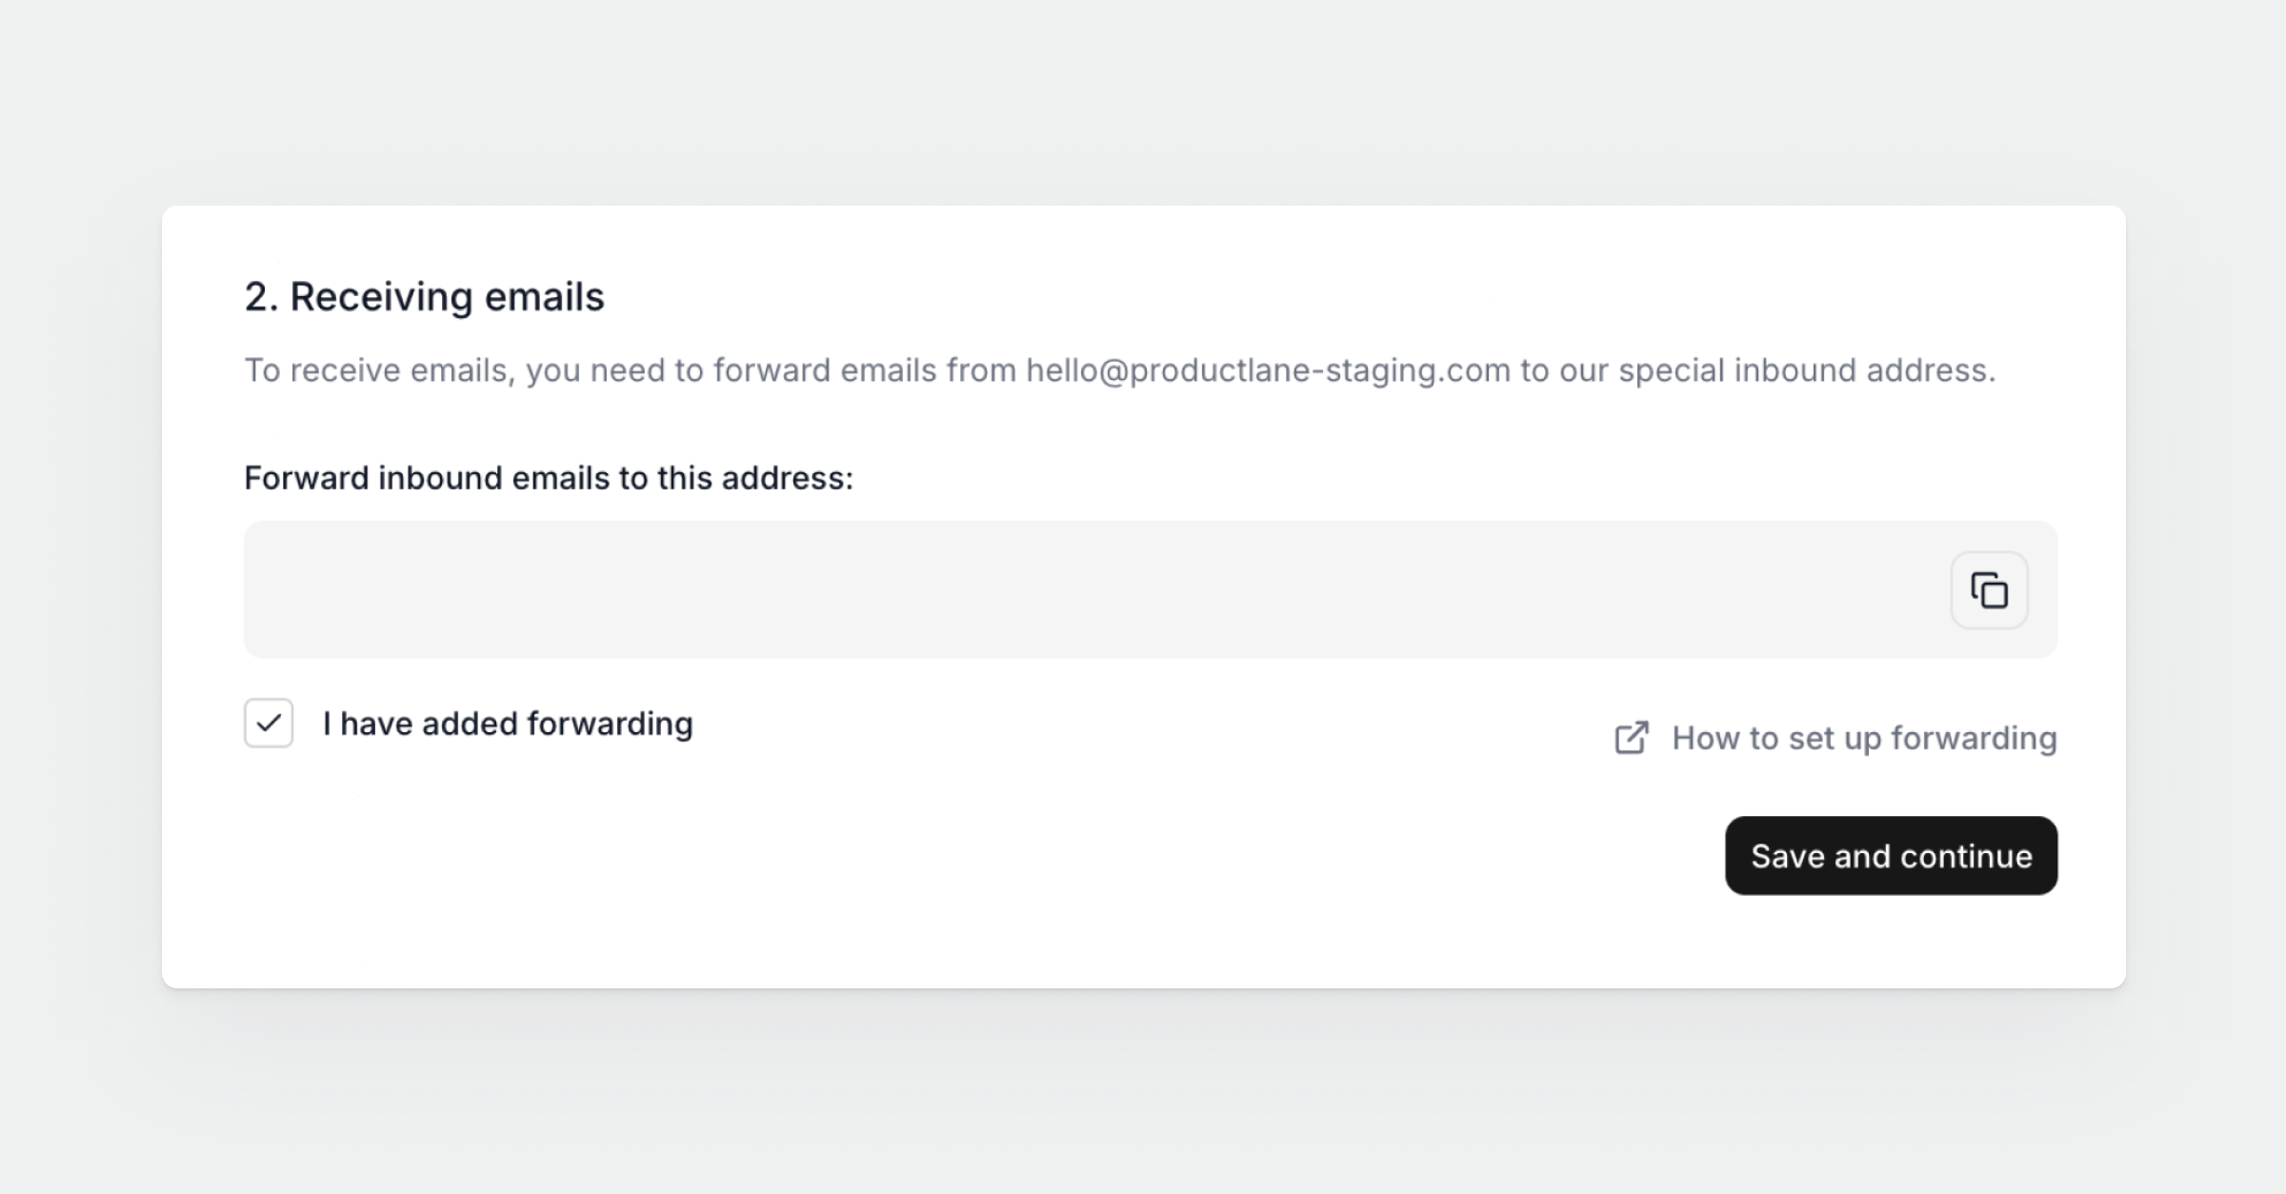This screenshot has height=1194, width=2286.
Task: Click the '2. Receiving emails' heading
Action: 424,296
